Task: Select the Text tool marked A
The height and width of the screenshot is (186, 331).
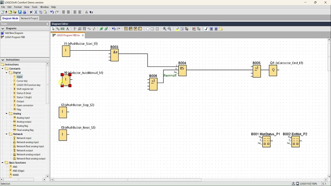Action: 68,29
